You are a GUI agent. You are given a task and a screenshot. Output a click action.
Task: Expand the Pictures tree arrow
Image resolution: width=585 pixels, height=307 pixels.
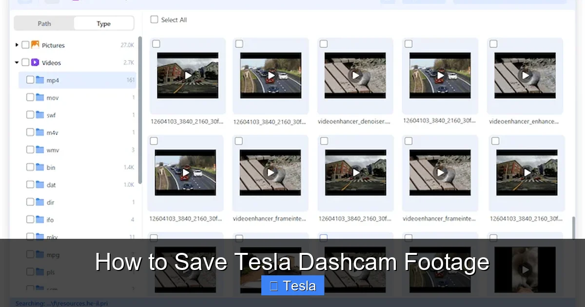17,45
